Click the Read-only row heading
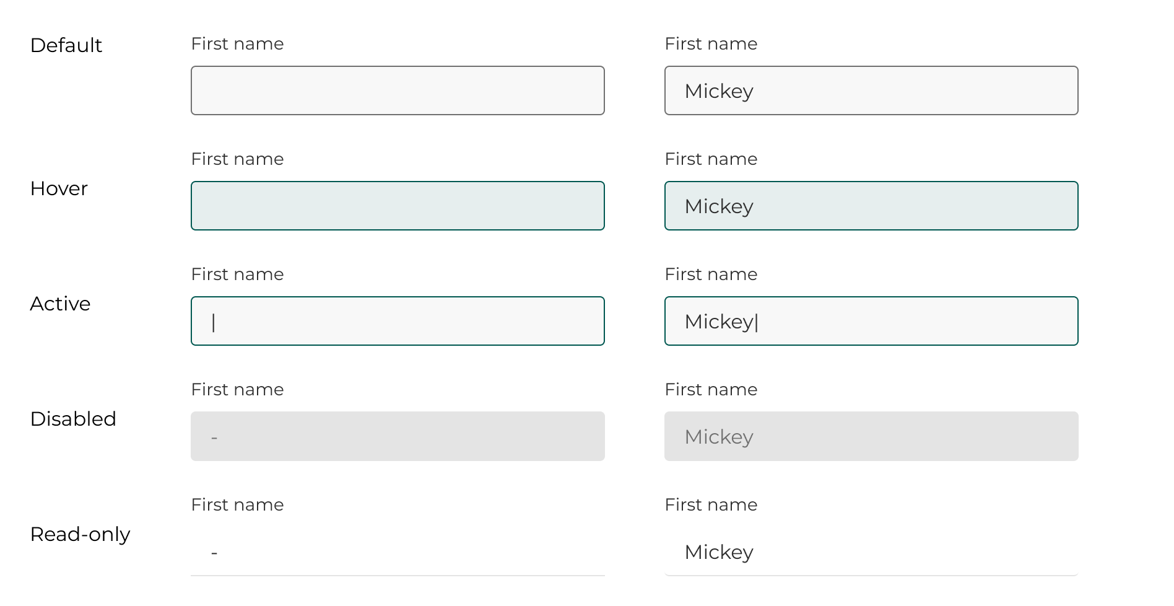 (80, 534)
